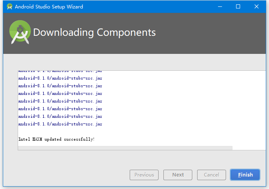This screenshot has height=189, width=269.
Task: Click empty dark header area right of heading
Action: 209,33
